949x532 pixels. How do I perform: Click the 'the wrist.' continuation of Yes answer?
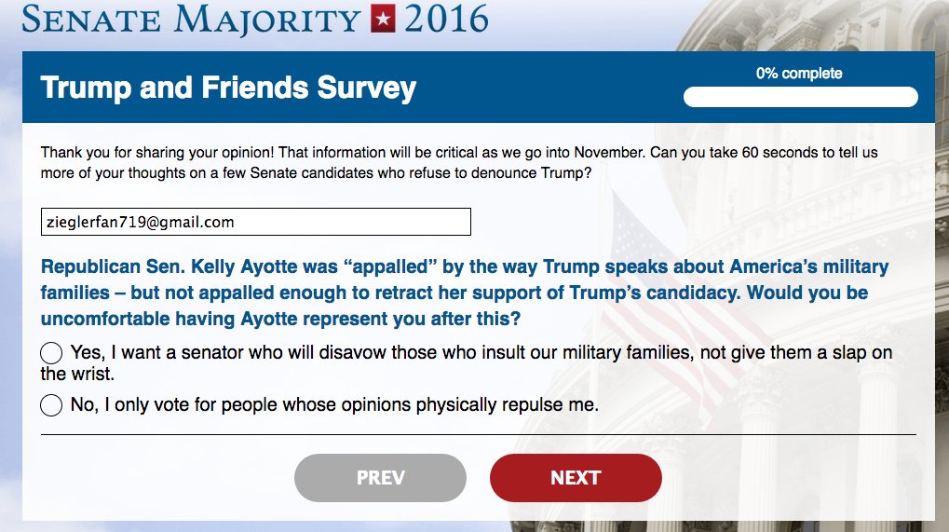click(x=77, y=374)
